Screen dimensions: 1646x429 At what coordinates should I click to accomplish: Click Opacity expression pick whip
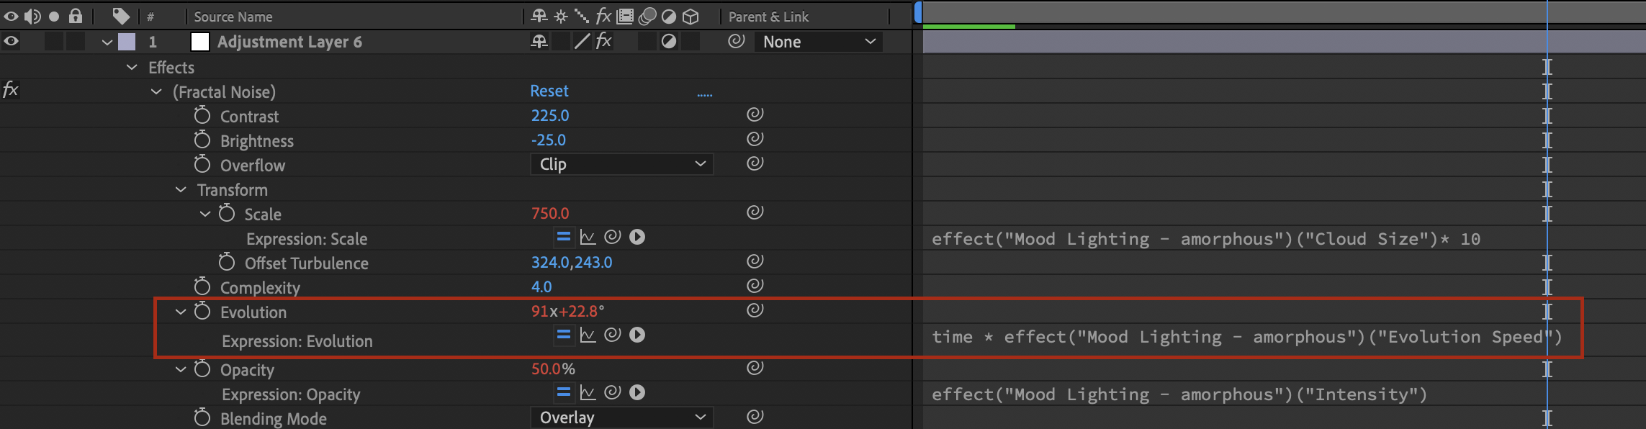point(613,392)
